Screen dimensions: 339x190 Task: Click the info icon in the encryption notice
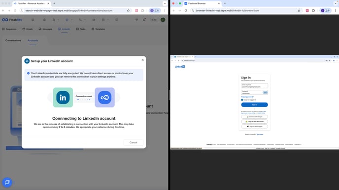click(28, 73)
